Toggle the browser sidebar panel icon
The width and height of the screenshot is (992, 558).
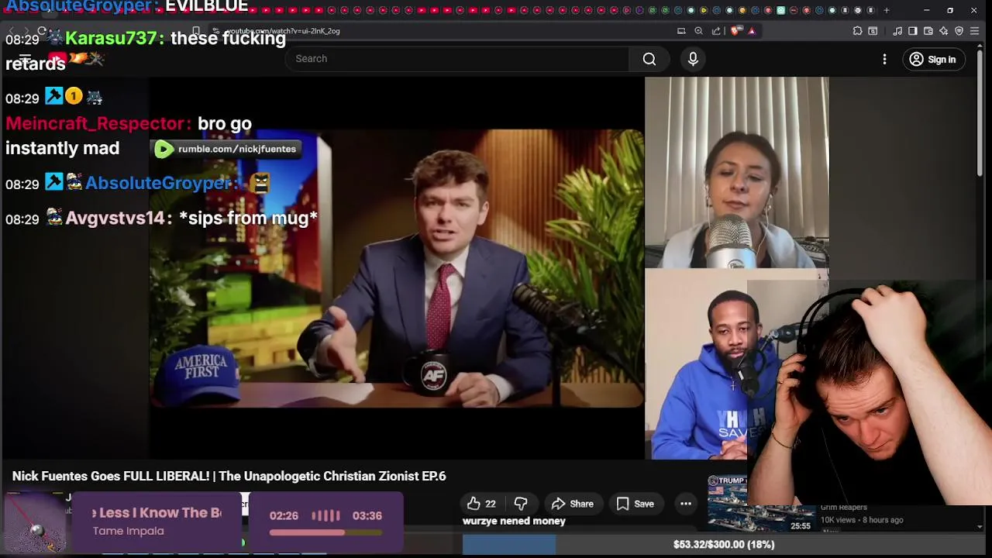(912, 31)
